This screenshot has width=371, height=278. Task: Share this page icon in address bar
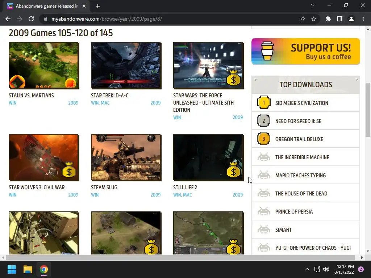pyautogui.click(x=302, y=19)
